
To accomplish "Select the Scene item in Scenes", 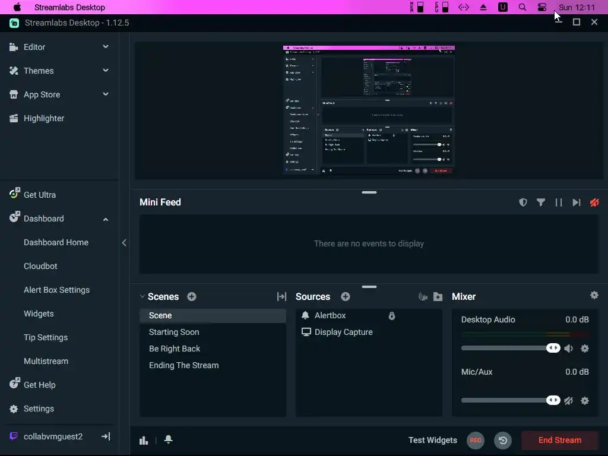I will tap(213, 316).
